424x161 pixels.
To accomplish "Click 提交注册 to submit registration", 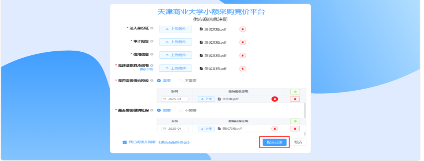I will pos(275,142).
